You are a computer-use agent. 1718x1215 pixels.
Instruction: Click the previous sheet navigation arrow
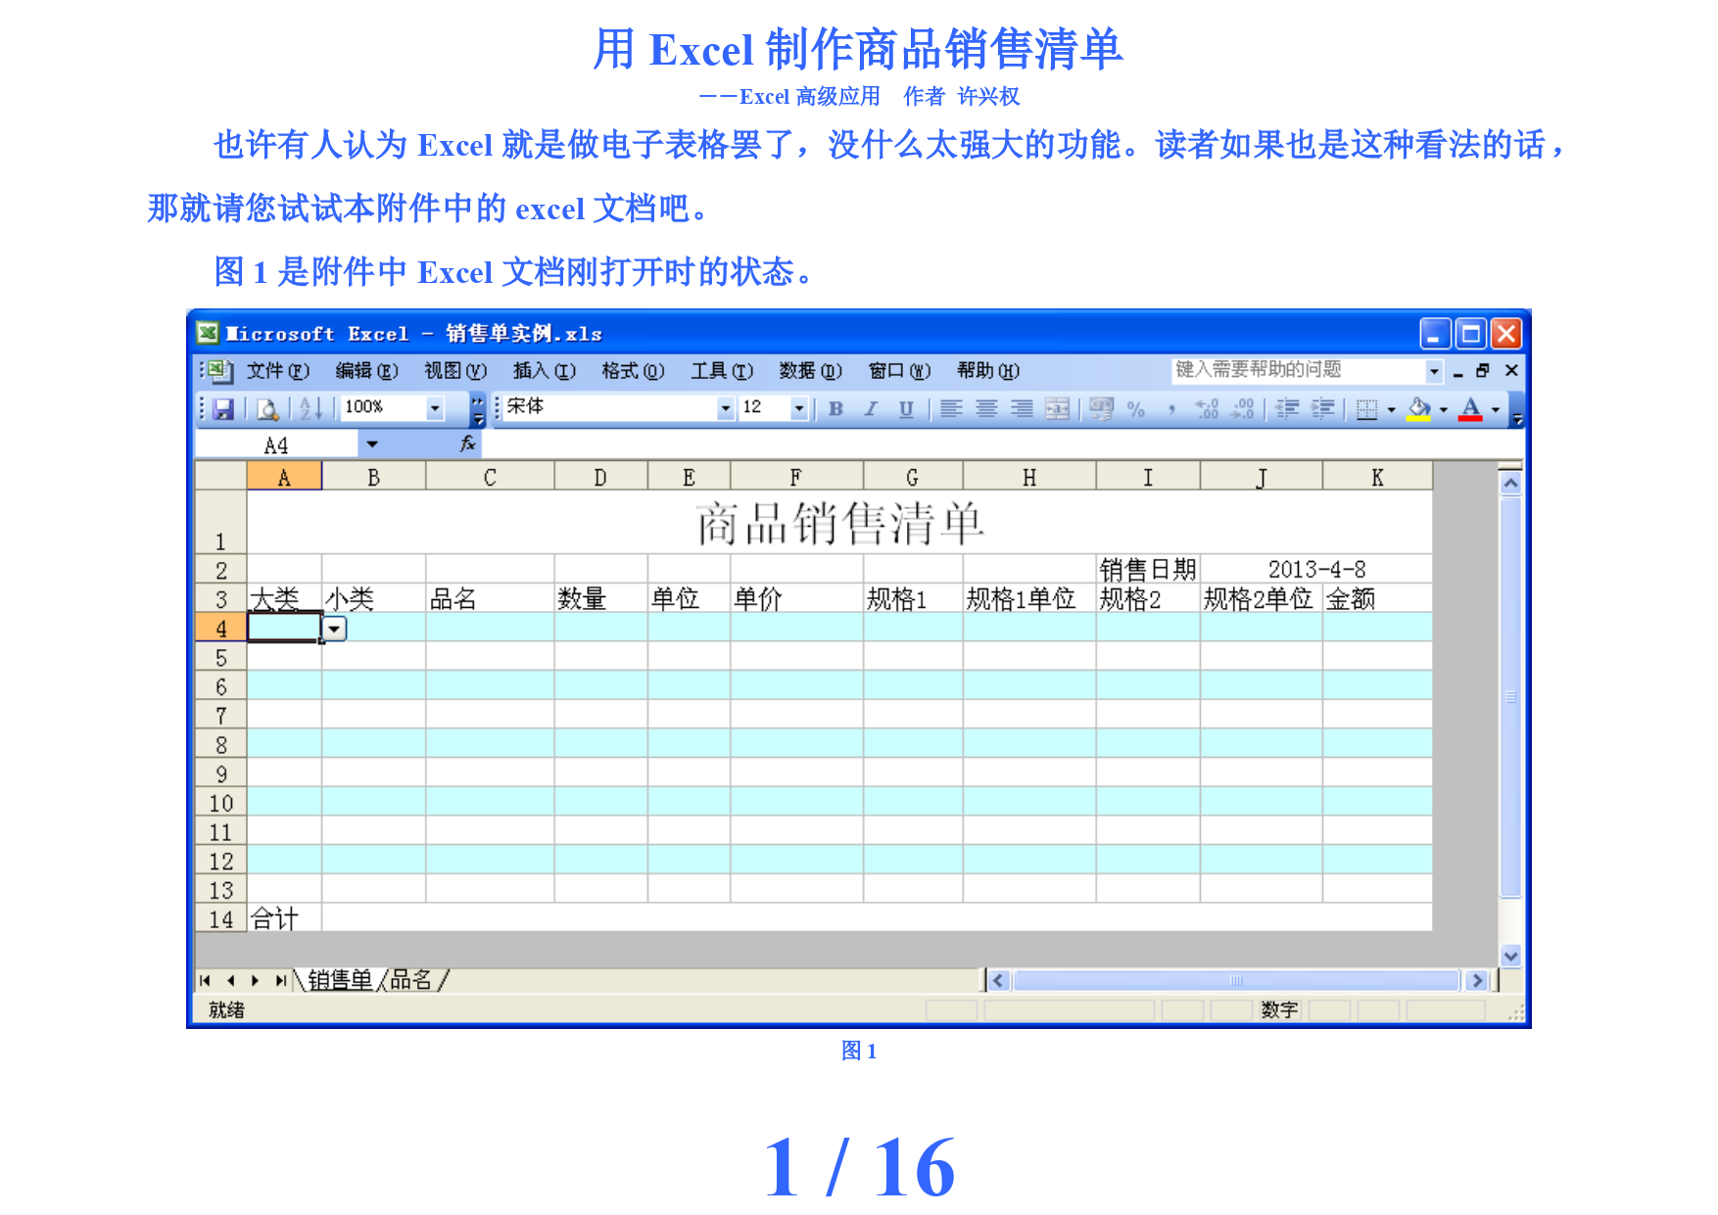coord(230,980)
